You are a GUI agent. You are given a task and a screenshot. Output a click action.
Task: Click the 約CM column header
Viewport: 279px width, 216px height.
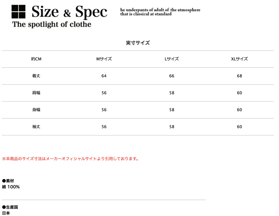point(36,59)
